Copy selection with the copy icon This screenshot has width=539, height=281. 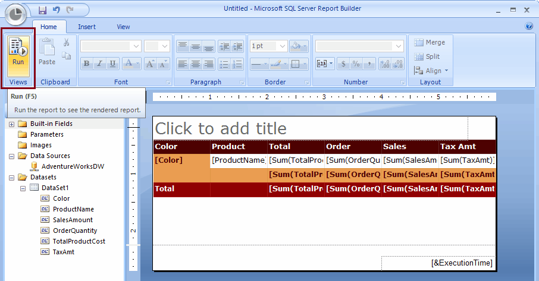67,55
